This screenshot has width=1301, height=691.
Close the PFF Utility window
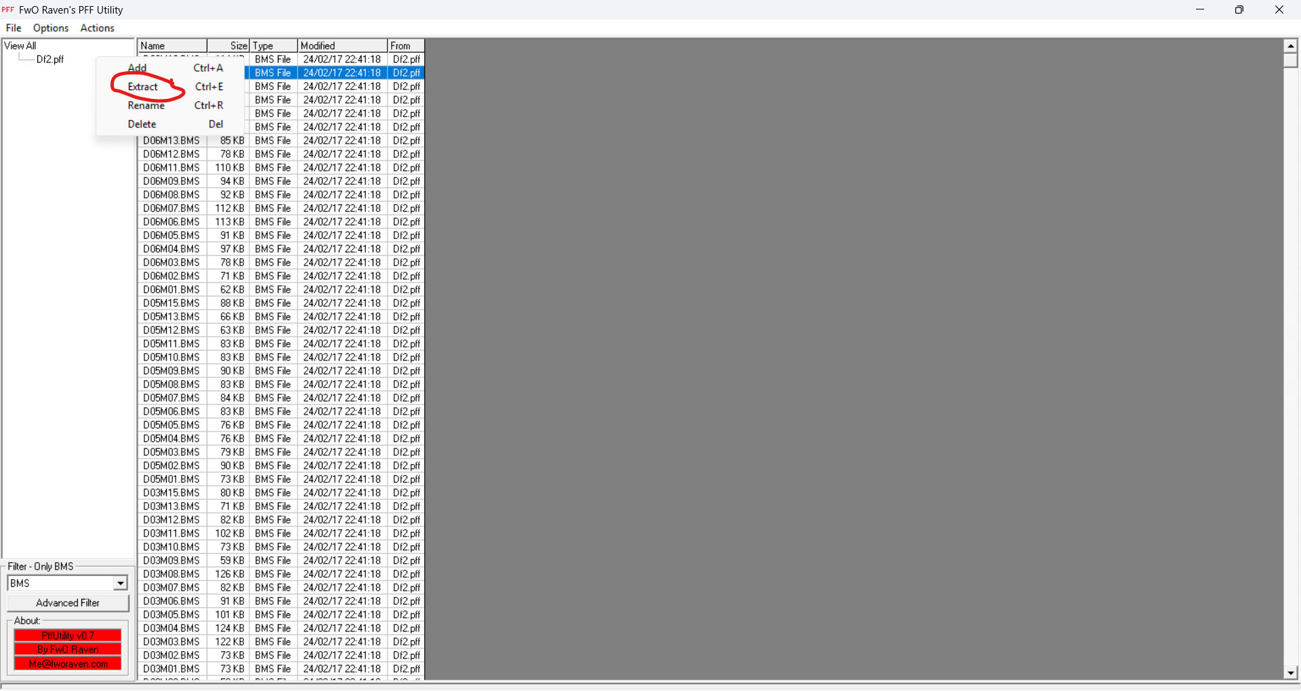(1279, 9)
